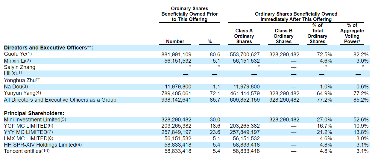The image size is (375, 158).
Task: Open footnote (1) next to Guofu Ye
Action: point(29,54)
